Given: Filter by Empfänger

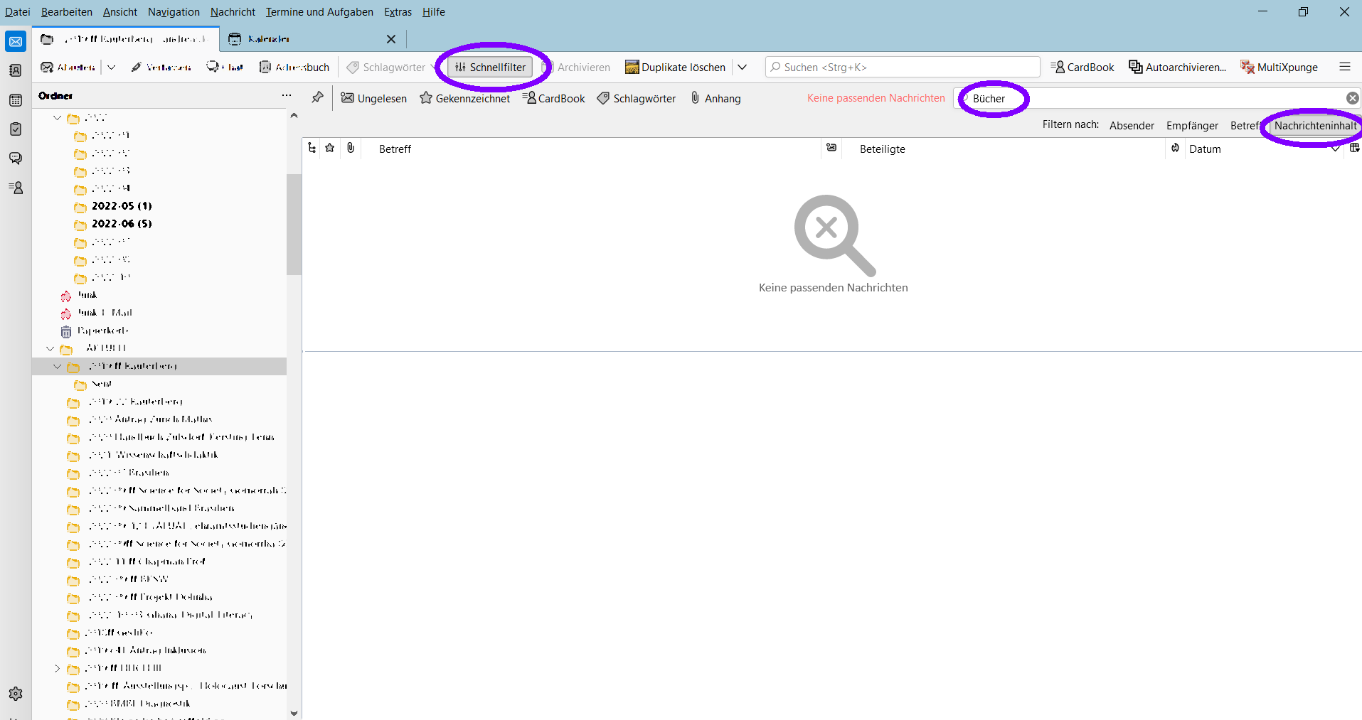Looking at the screenshot, I should tap(1192, 125).
